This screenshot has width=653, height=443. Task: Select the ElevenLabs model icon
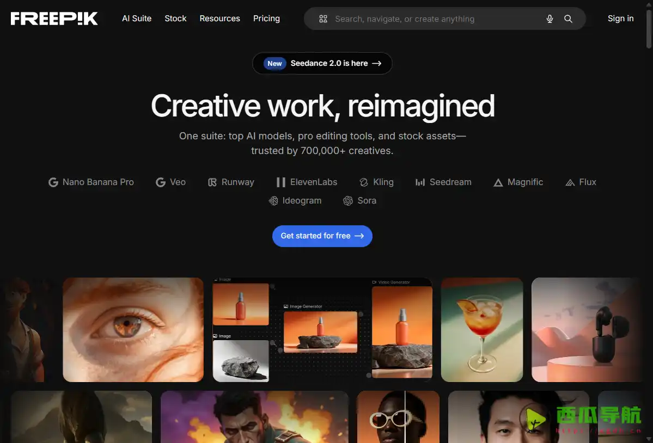pyautogui.click(x=280, y=182)
